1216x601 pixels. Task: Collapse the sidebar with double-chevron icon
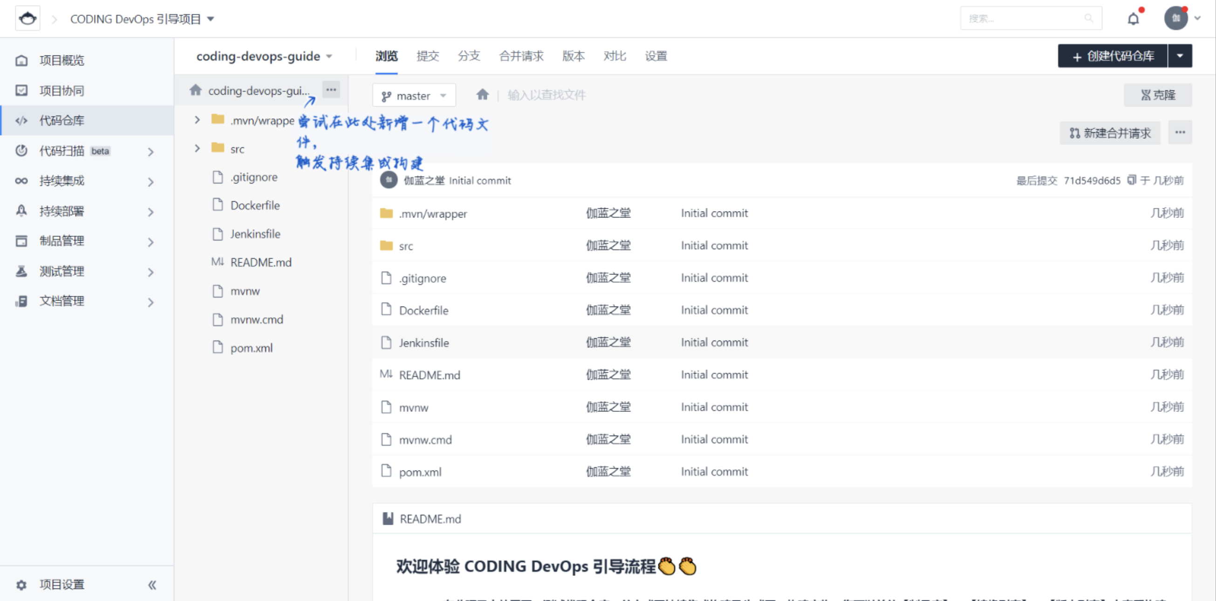(x=152, y=585)
